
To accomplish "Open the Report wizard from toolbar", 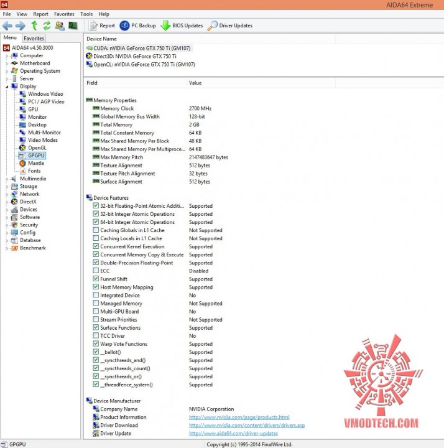I will tap(101, 26).
